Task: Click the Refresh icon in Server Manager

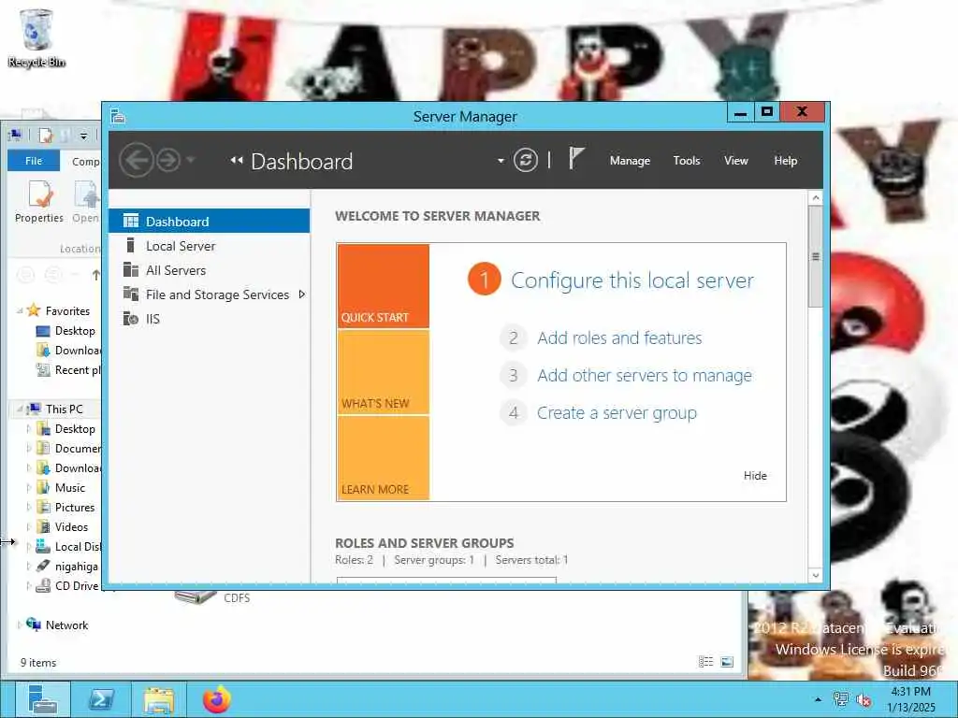Action: tap(526, 161)
